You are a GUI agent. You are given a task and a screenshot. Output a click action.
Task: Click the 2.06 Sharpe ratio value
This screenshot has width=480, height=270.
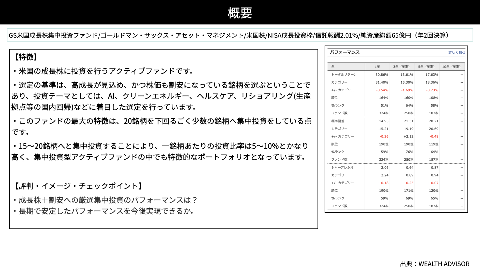coord(385,167)
